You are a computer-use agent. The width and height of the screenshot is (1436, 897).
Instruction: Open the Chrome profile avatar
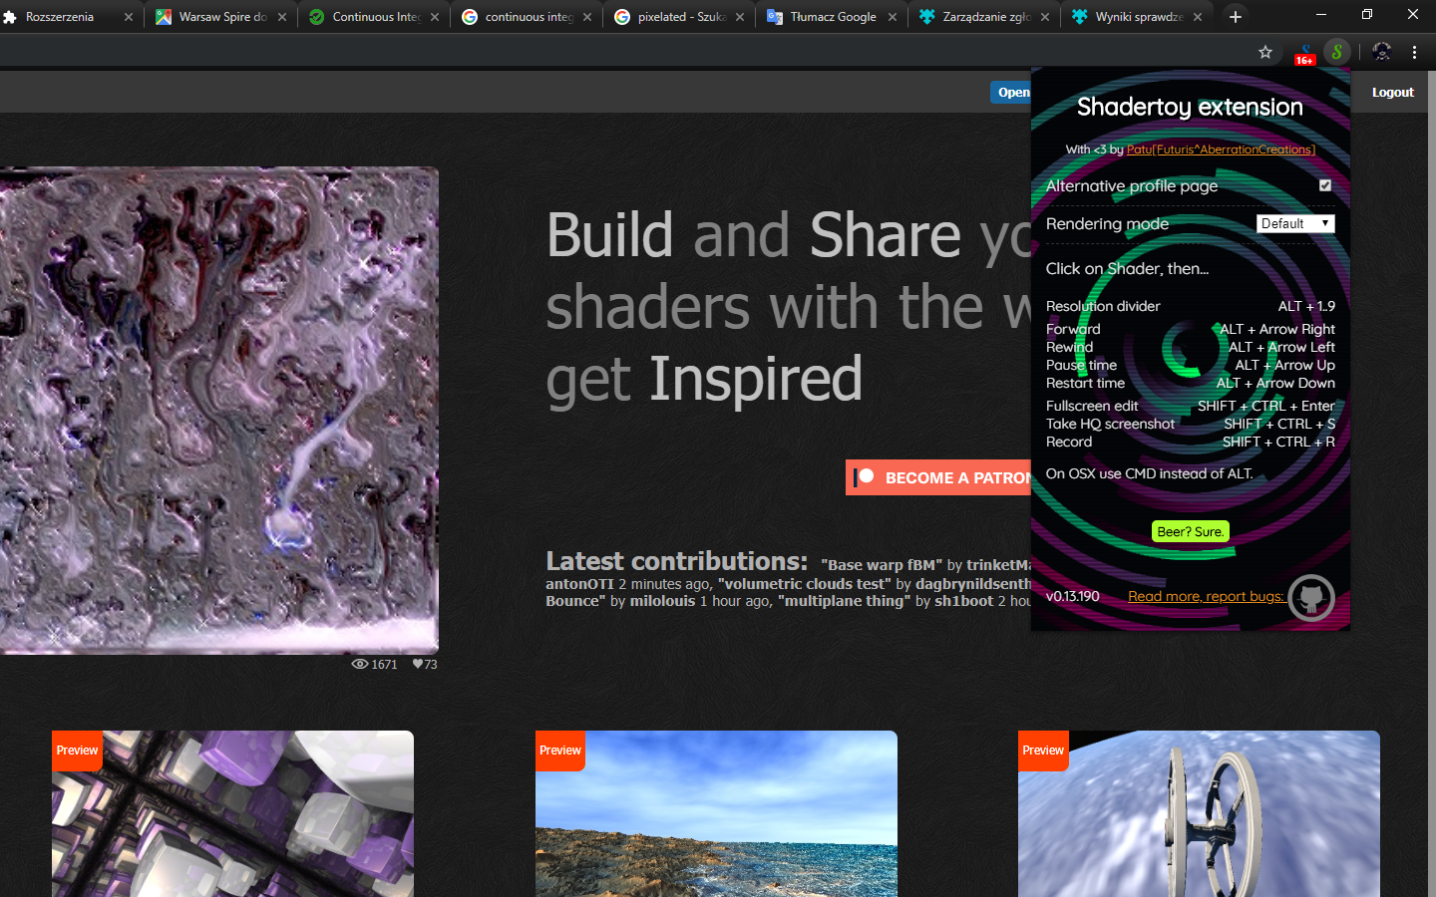[x=1381, y=51]
